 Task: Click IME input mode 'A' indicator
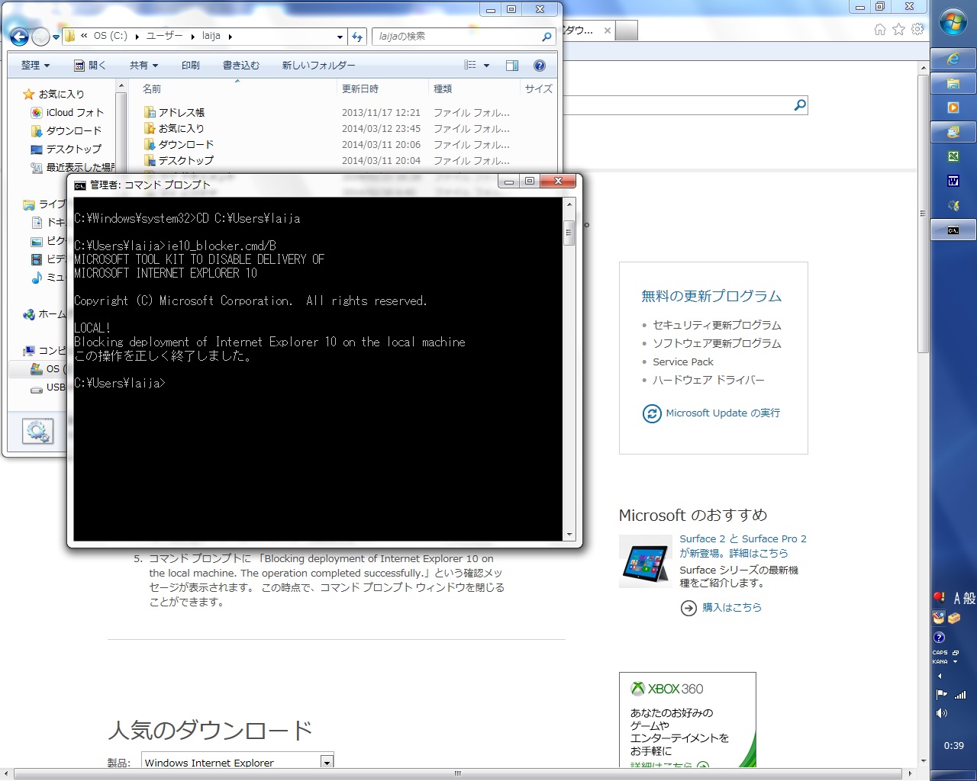tap(957, 599)
